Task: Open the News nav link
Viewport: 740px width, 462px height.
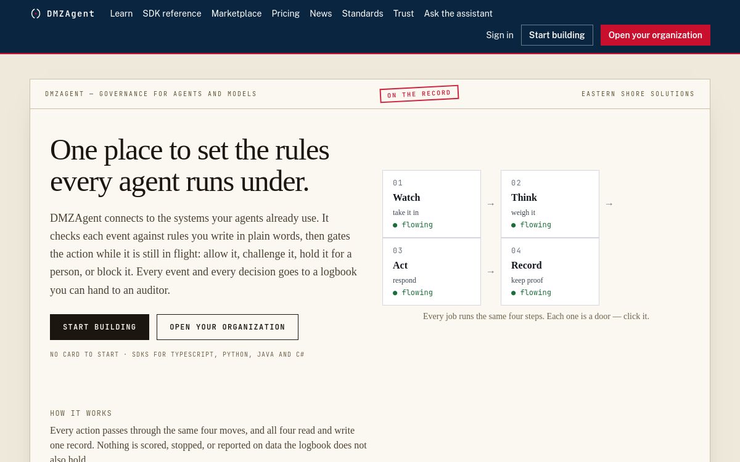Action: tap(321, 14)
